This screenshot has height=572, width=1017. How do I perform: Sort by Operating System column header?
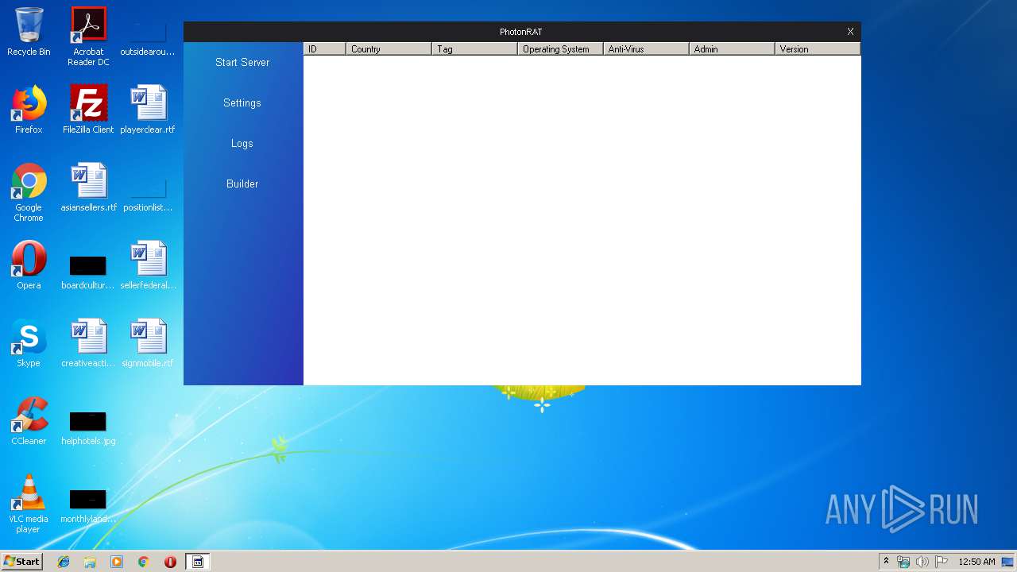560,48
